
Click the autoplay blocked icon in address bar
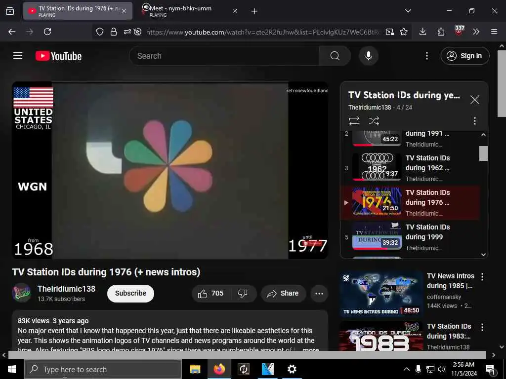tap(138, 32)
